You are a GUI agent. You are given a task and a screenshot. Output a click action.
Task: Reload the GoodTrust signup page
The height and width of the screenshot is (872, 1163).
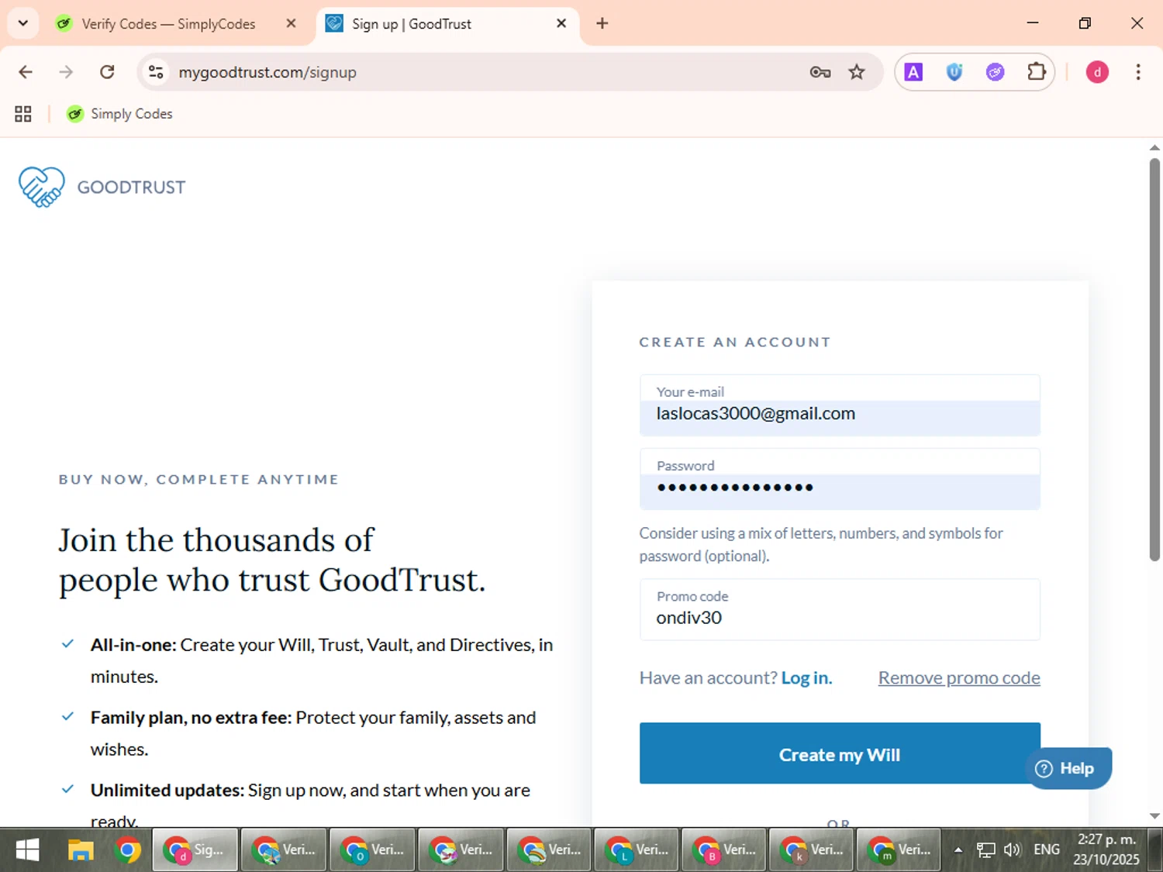(107, 72)
